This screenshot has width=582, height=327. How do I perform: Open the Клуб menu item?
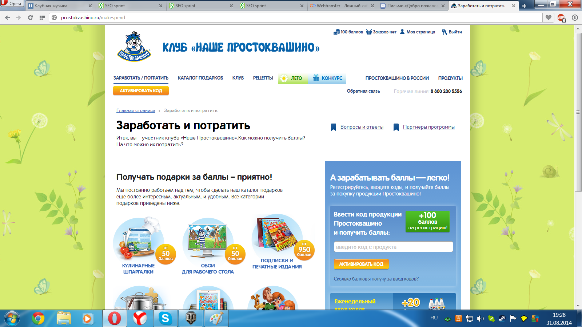[238, 78]
